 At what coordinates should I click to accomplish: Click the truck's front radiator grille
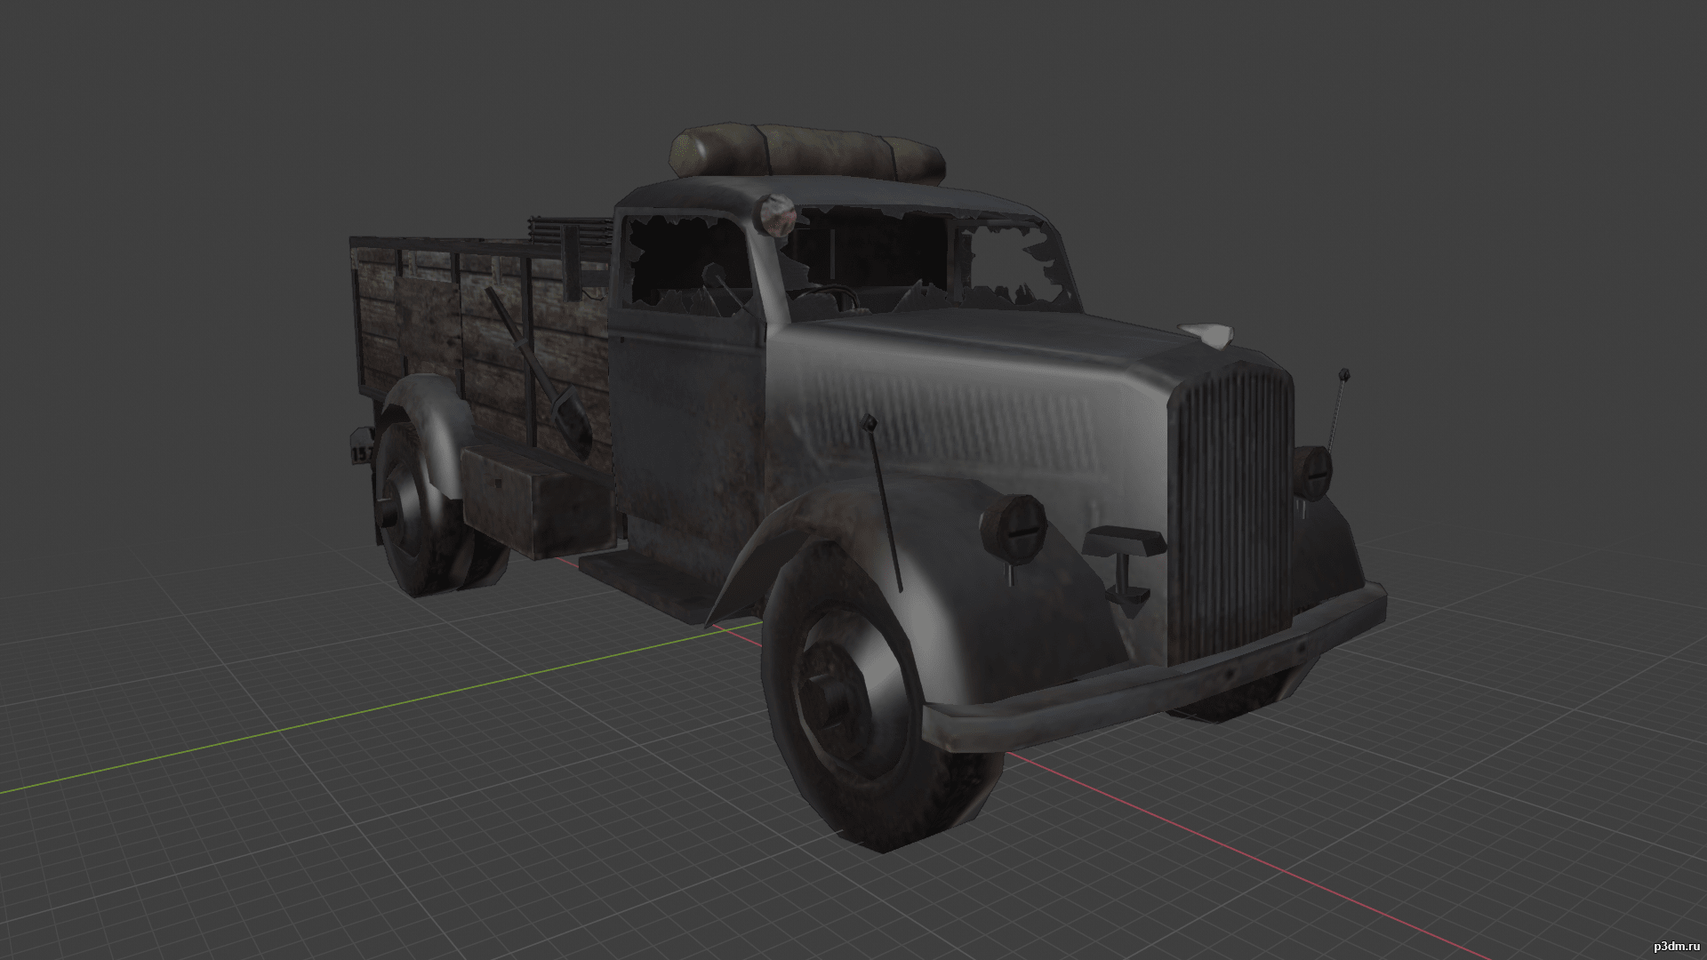[x=1231, y=512]
